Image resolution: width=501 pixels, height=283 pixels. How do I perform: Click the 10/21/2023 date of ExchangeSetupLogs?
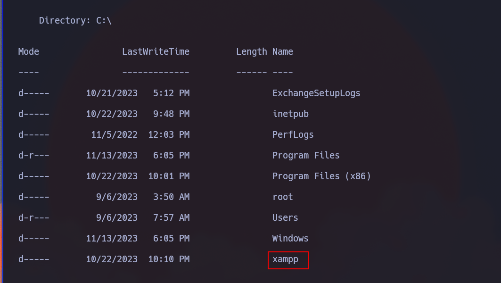pyautogui.click(x=112, y=93)
